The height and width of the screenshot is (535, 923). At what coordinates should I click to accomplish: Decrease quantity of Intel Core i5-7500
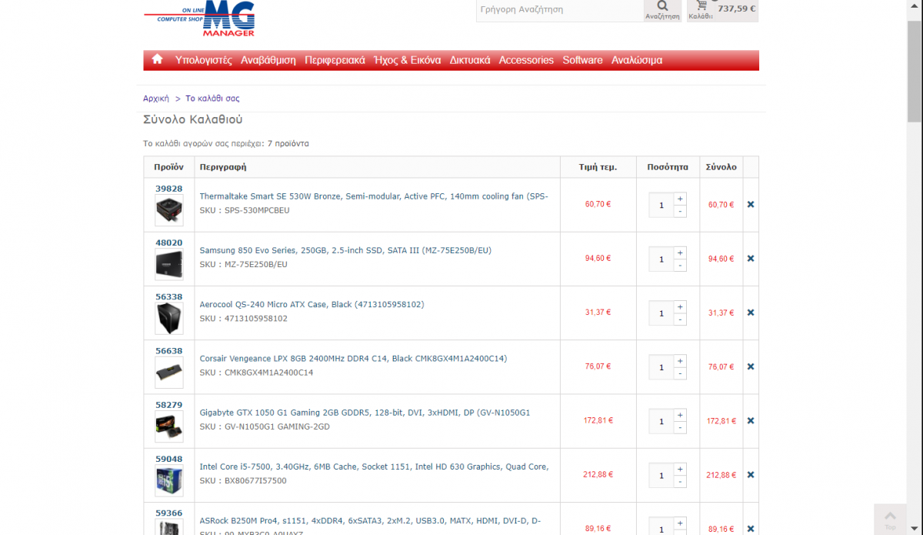click(680, 481)
